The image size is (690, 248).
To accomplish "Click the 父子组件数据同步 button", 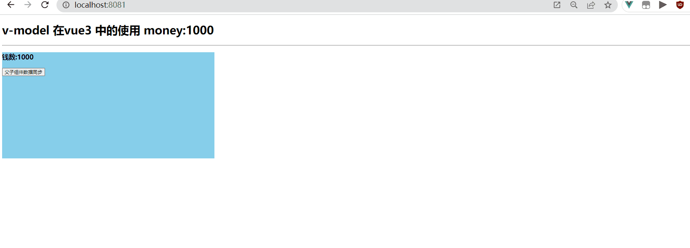I will click(x=23, y=72).
